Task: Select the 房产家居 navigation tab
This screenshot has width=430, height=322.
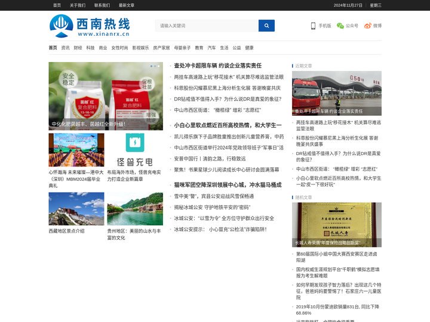Action: pos(161,48)
